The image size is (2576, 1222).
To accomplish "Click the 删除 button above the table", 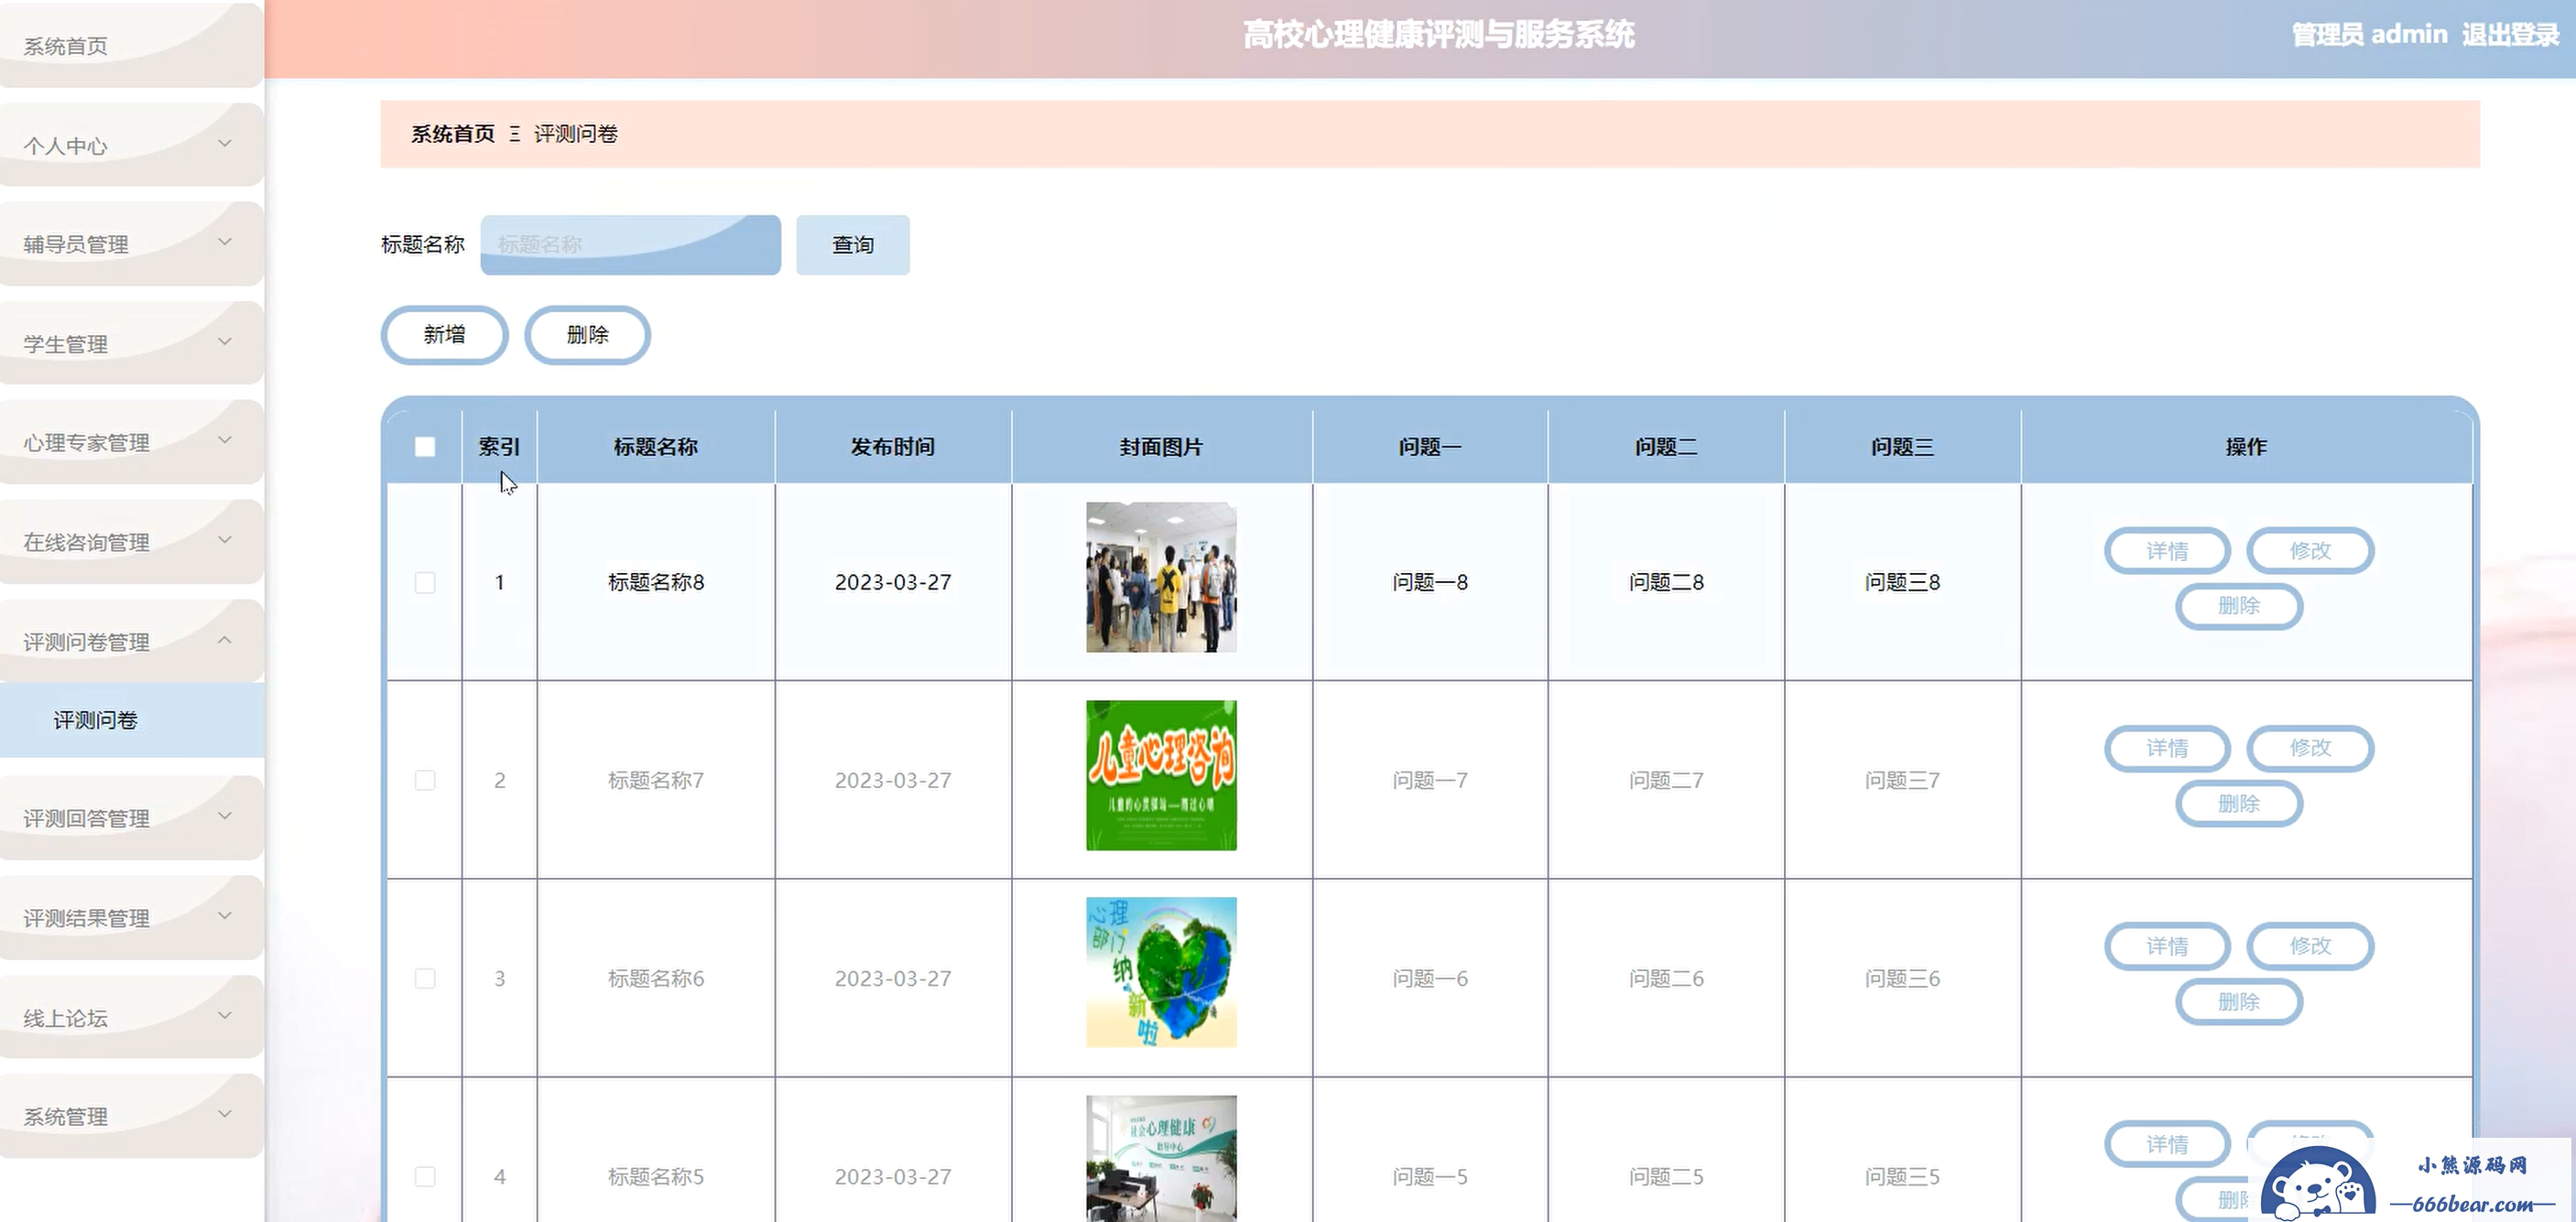I will coord(588,335).
